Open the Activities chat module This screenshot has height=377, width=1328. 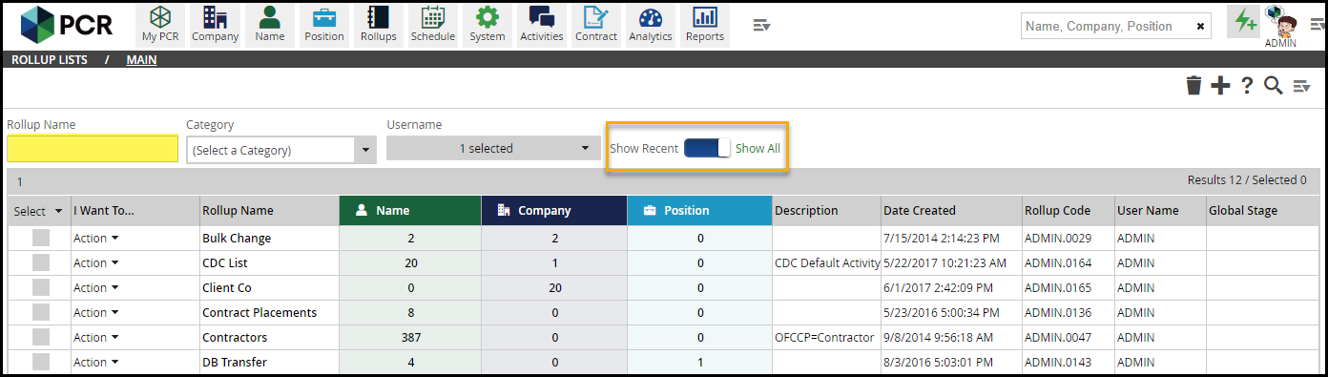pos(542,26)
